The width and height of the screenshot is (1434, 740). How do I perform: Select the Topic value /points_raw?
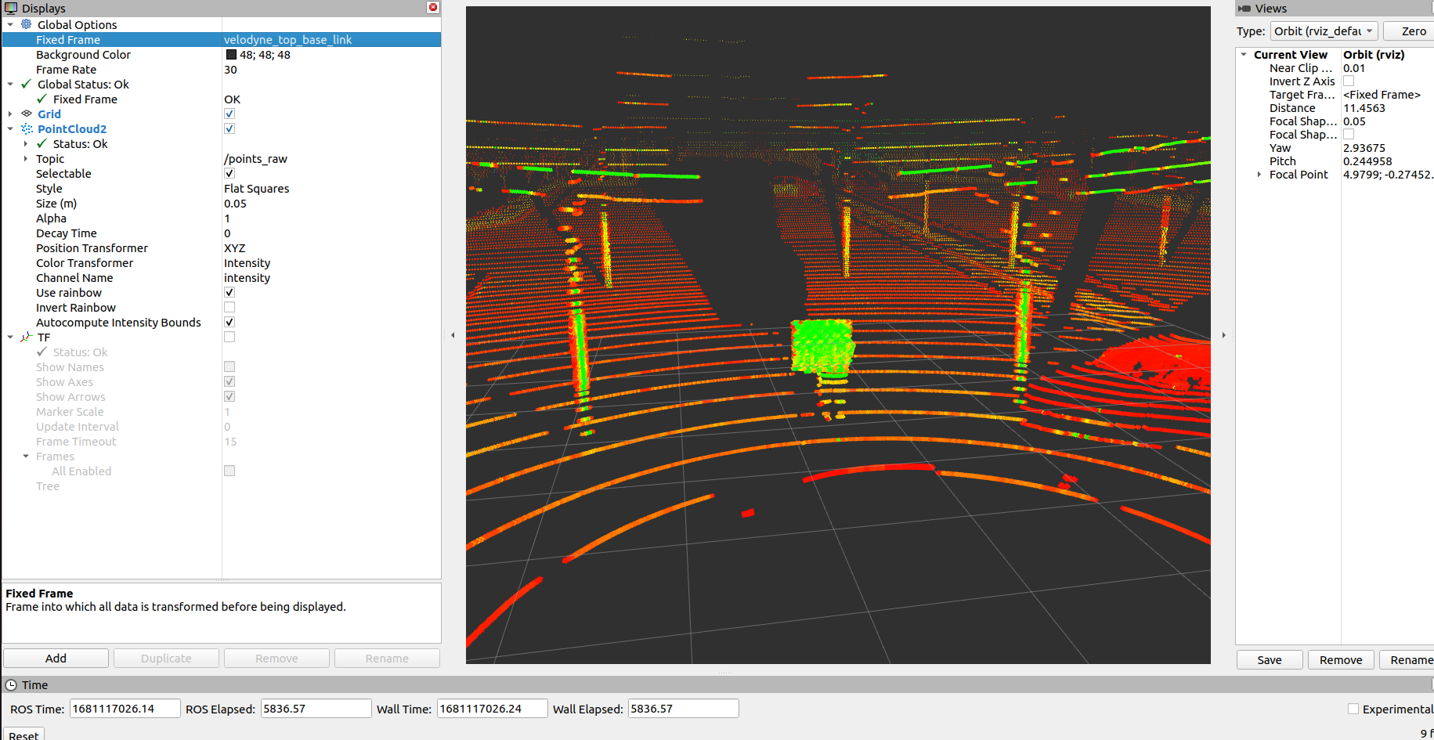click(x=255, y=158)
